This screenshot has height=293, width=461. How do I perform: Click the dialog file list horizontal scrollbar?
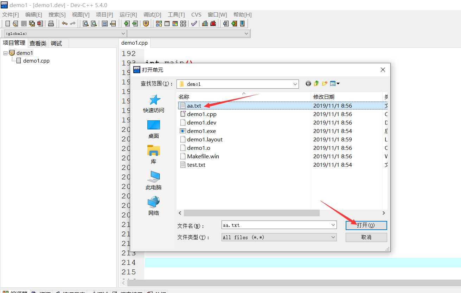click(x=251, y=213)
